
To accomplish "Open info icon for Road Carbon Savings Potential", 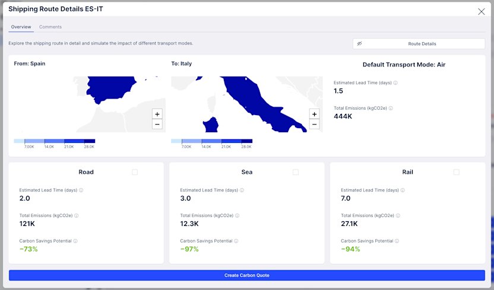I will click(75, 241).
